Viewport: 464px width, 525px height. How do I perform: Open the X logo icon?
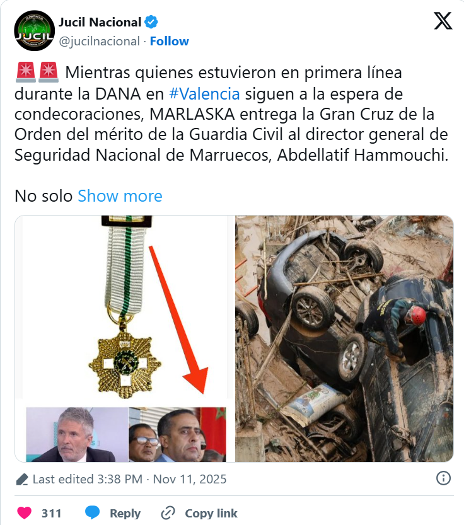[443, 21]
